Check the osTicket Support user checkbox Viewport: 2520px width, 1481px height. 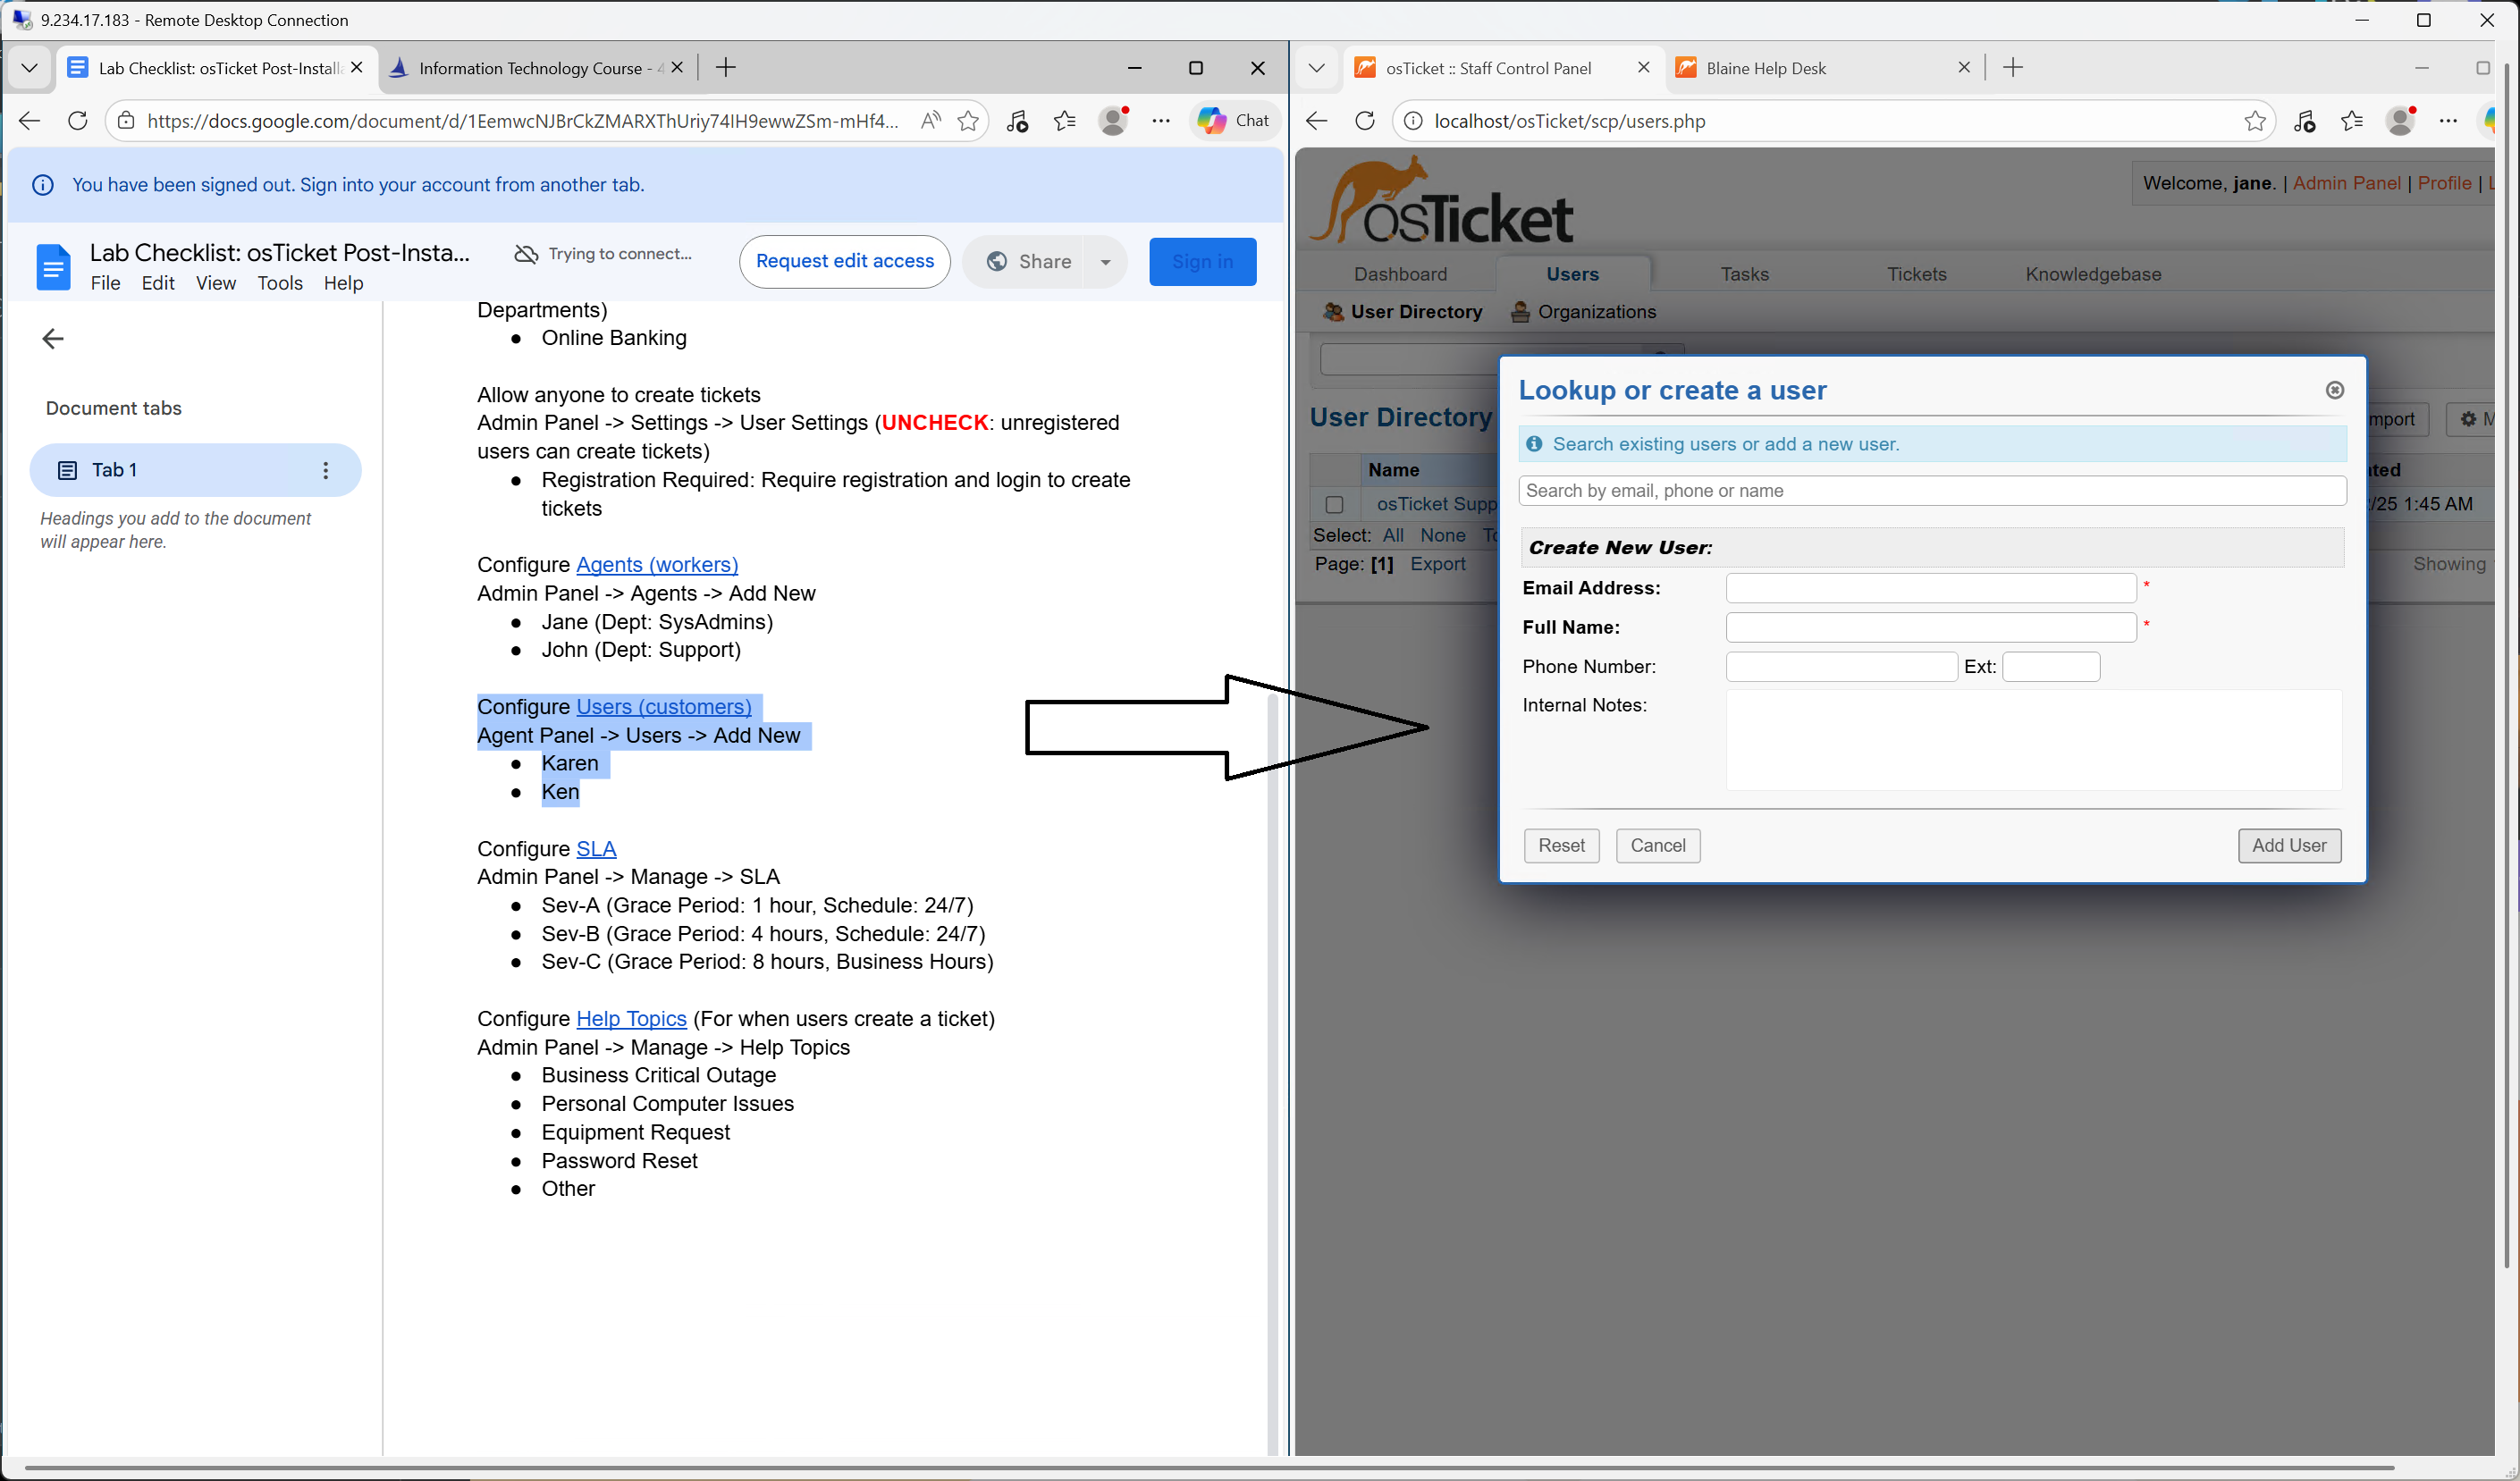click(1334, 505)
